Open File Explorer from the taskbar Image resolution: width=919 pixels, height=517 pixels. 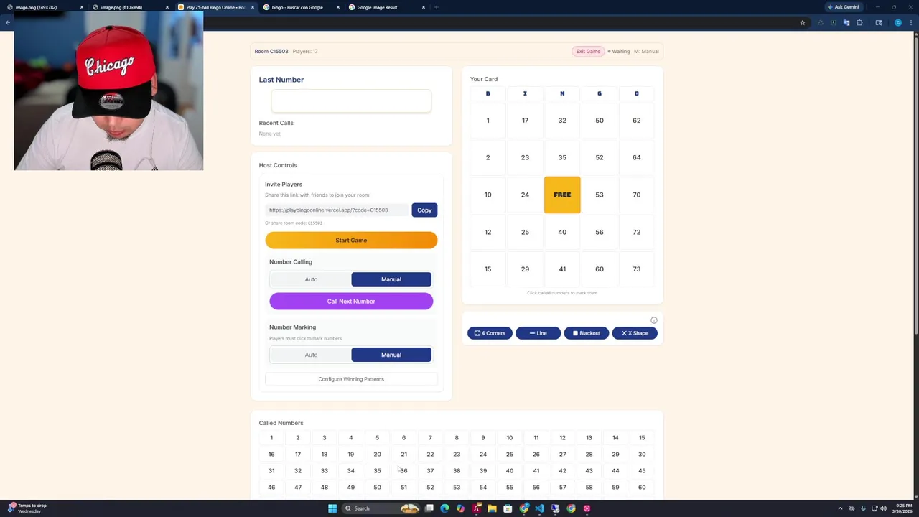click(x=492, y=508)
